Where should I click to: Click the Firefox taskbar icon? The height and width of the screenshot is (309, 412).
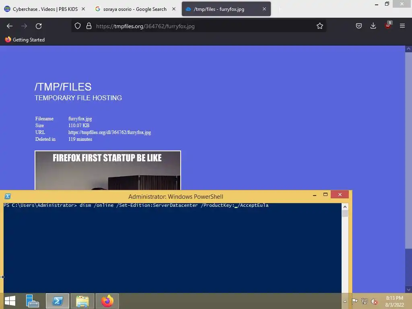tap(107, 301)
